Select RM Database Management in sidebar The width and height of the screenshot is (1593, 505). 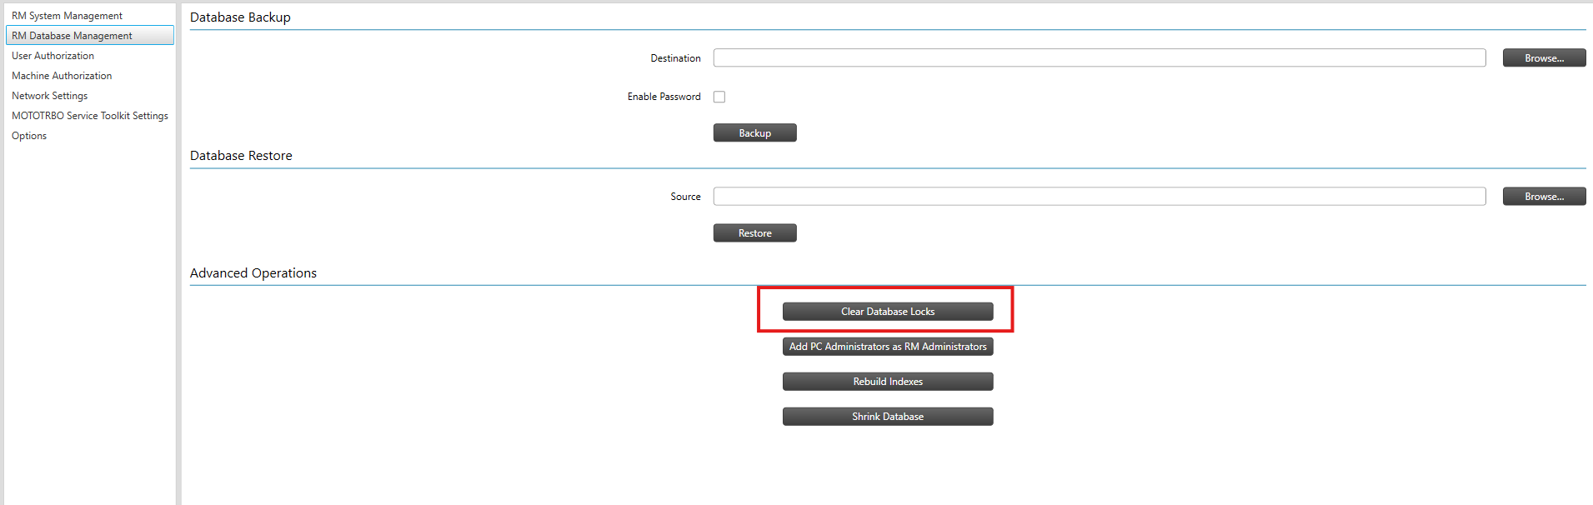[89, 35]
